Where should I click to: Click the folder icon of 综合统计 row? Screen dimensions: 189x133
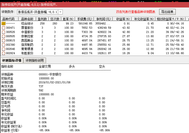point(4,23)
